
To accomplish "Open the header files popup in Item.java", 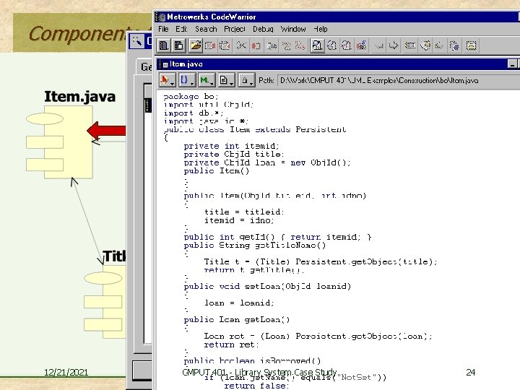I will click(x=167, y=80).
